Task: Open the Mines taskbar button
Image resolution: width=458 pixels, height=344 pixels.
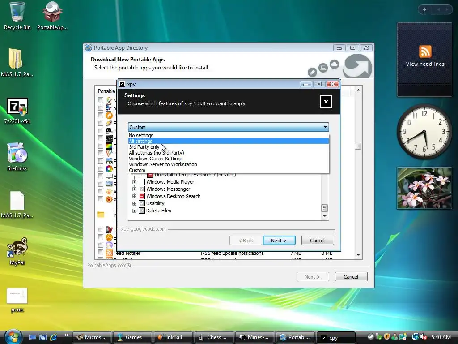Action: [254, 337]
